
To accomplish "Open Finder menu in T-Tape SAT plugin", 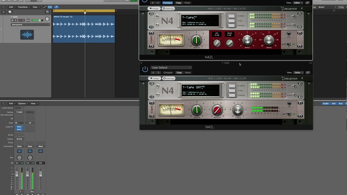I will (x=154, y=79).
